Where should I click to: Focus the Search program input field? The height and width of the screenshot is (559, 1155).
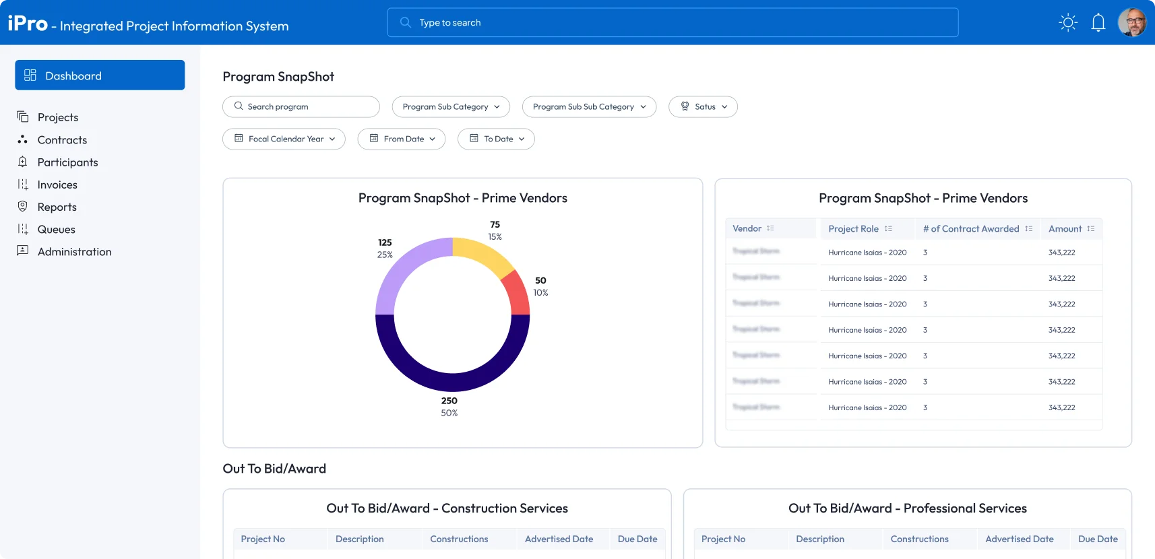coord(301,106)
